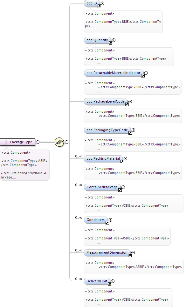Viewport: 186px width, 308px height.
Task: Expand cbc:PackagingTypeCode plus icon
Action: tap(133, 130)
